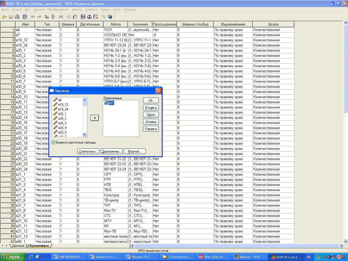Open Internet Explorer from quick launch

[32, 257]
